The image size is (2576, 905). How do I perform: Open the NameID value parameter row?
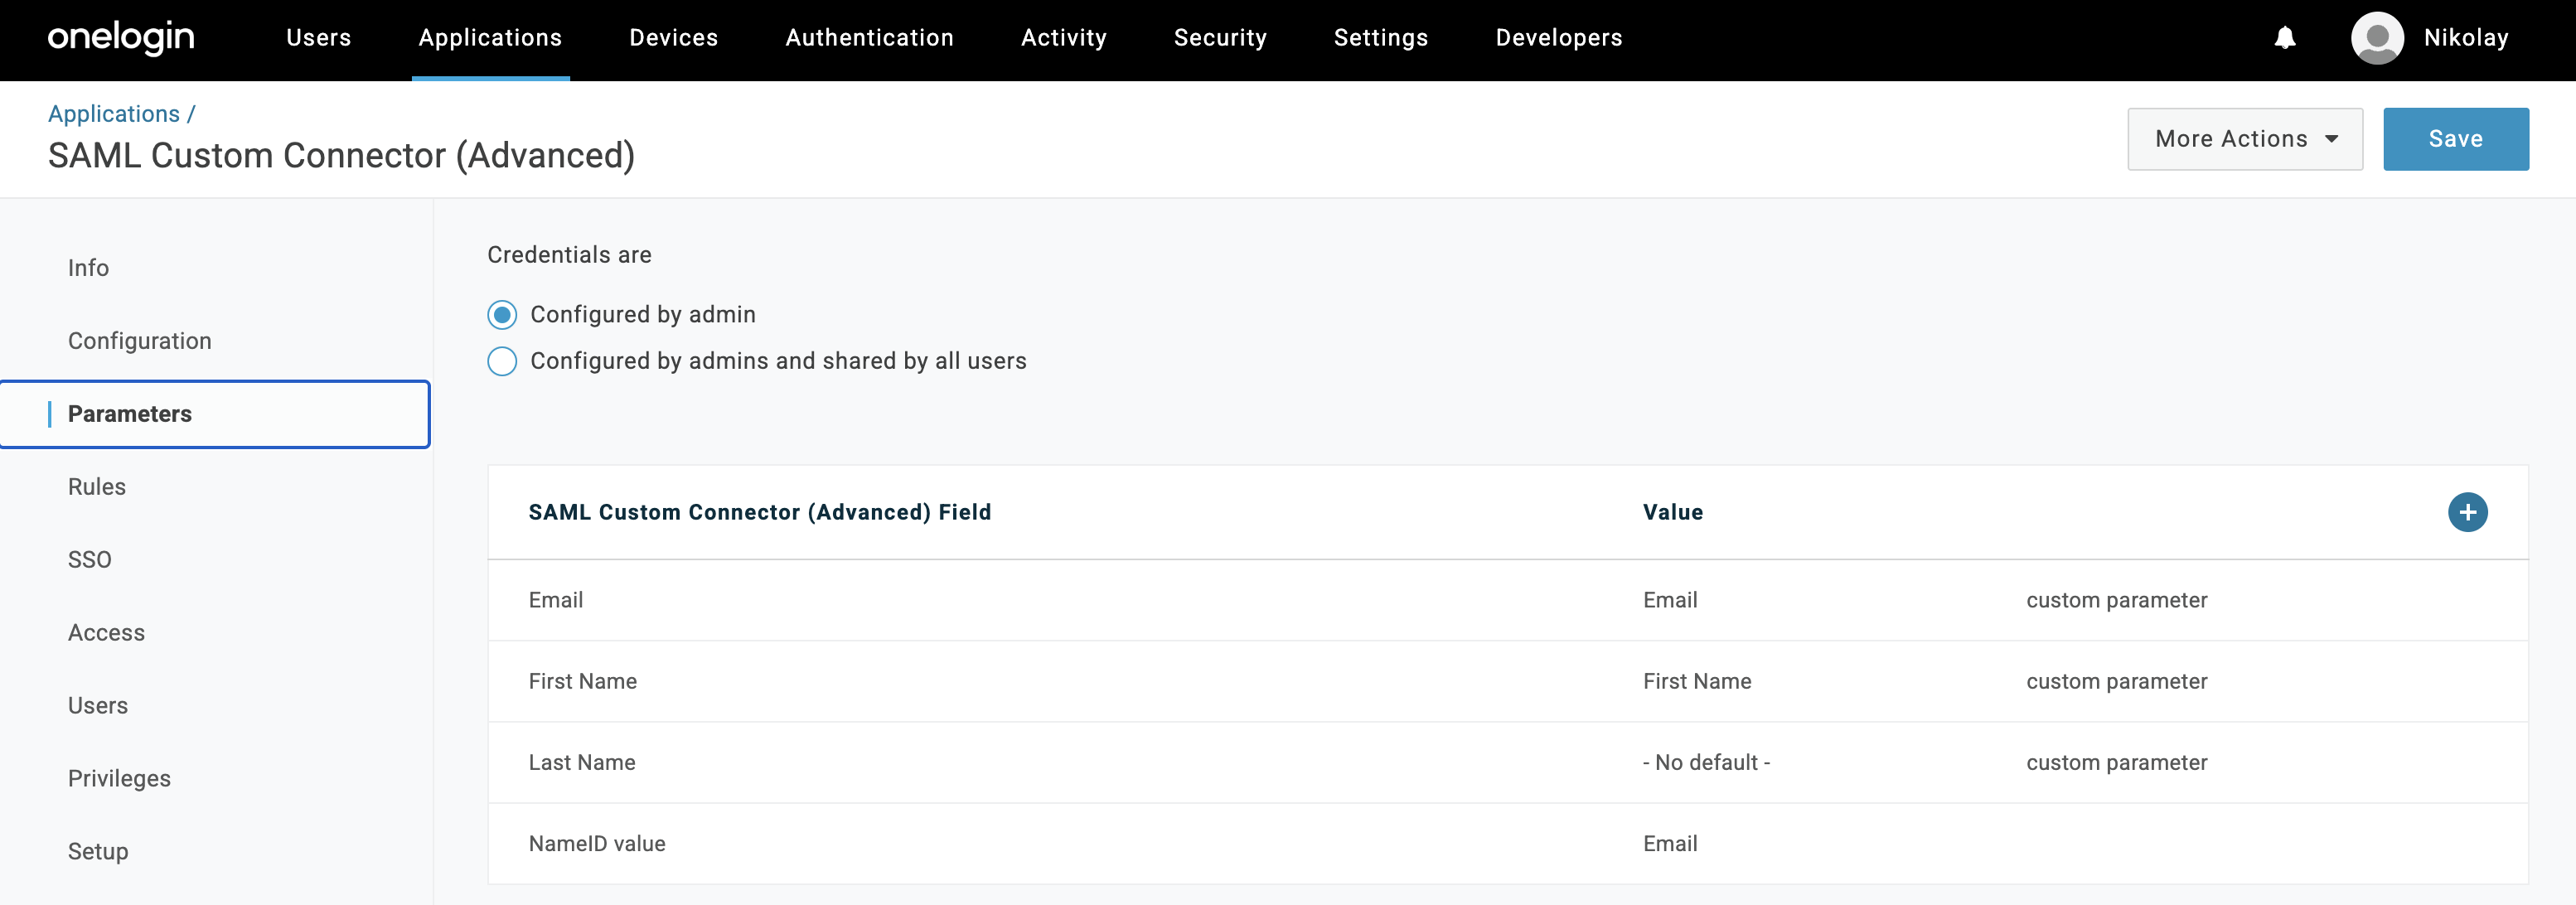pos(1507,844)
